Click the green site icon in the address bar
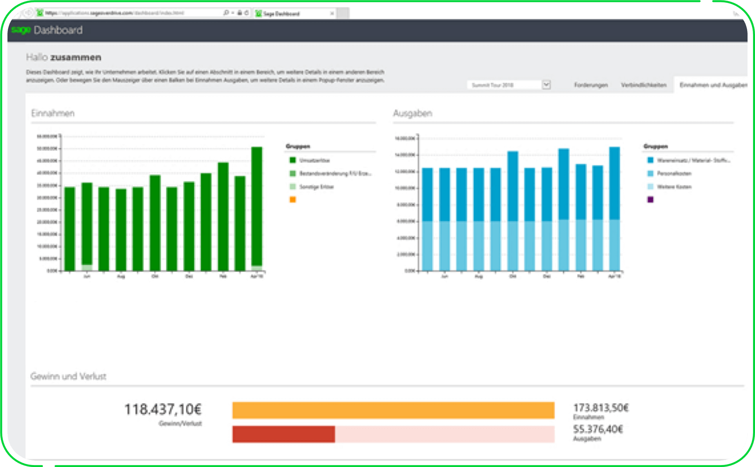The image size is (755, 467). (x=40, y=13)
